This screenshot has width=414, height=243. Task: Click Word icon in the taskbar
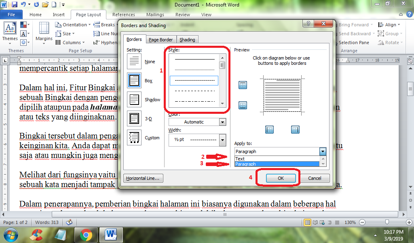point(111,235)
